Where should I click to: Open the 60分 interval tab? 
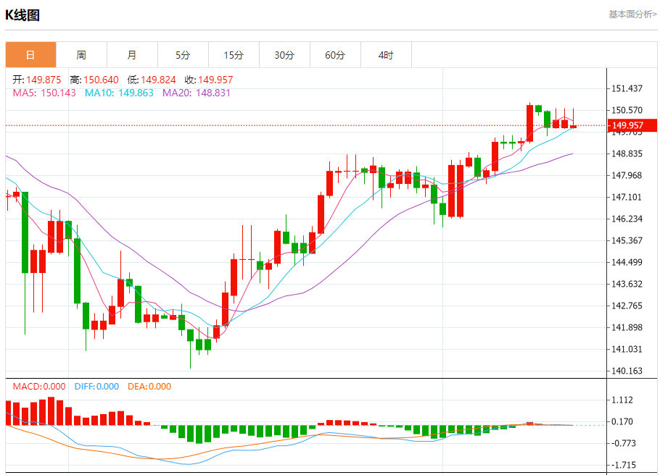(335, 54)
